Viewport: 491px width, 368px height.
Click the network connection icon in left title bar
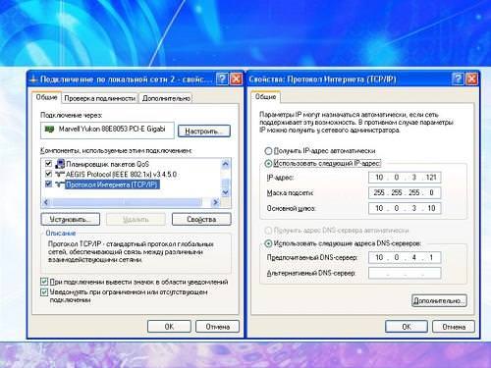point(33,79)
